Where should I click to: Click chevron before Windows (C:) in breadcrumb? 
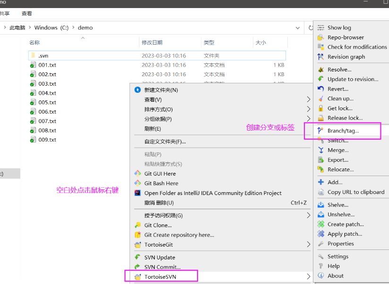click(30, 27)
